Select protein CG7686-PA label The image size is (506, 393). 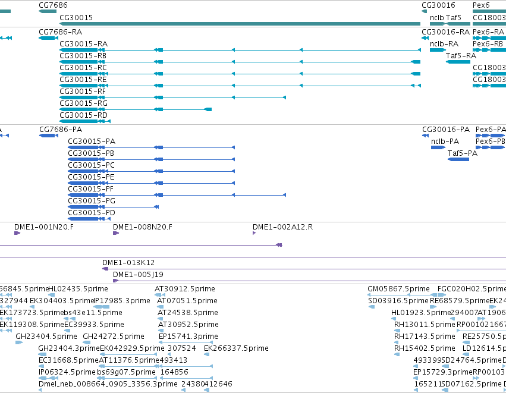point(61,130)
